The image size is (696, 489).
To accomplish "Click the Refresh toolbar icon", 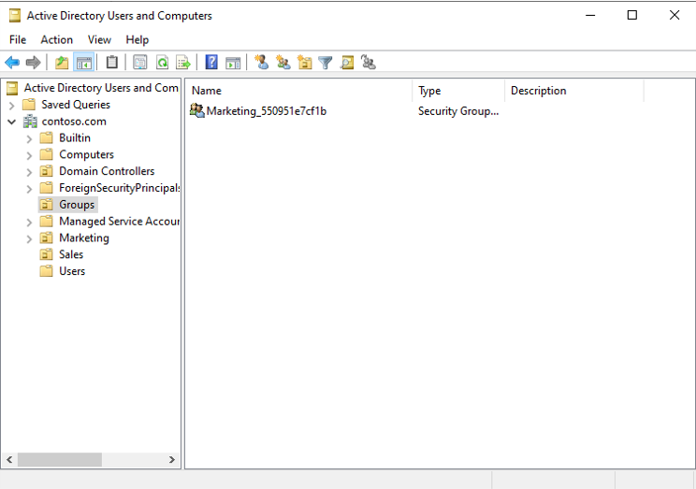I will click(162, 63).
